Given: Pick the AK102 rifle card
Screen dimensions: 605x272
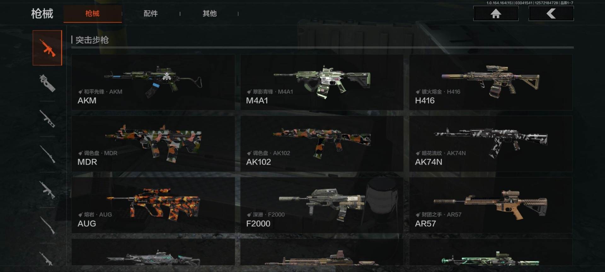Looking at the screenshot, I should 322,144.
